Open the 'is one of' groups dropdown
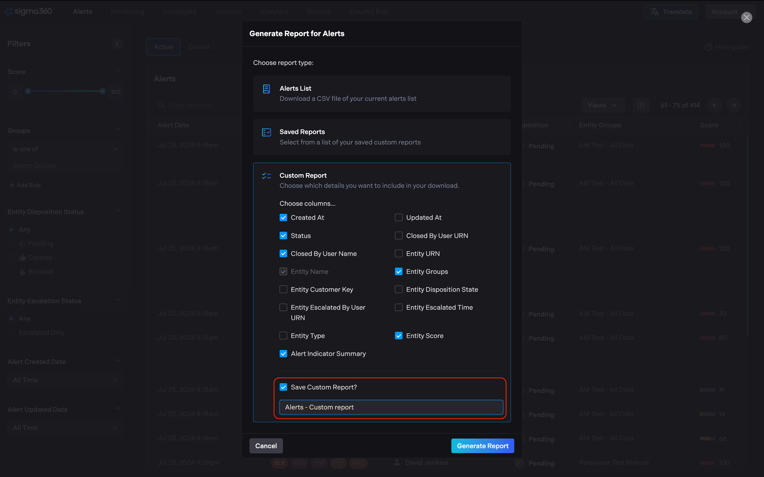This screenshot has width=764, height=477. tap(65, 149)
